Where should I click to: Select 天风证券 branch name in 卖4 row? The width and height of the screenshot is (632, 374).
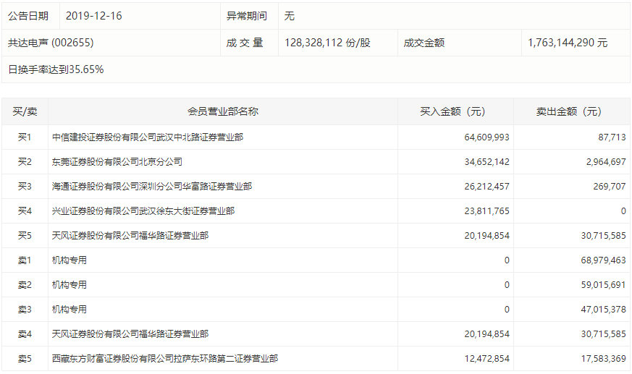tap(130, 334)
